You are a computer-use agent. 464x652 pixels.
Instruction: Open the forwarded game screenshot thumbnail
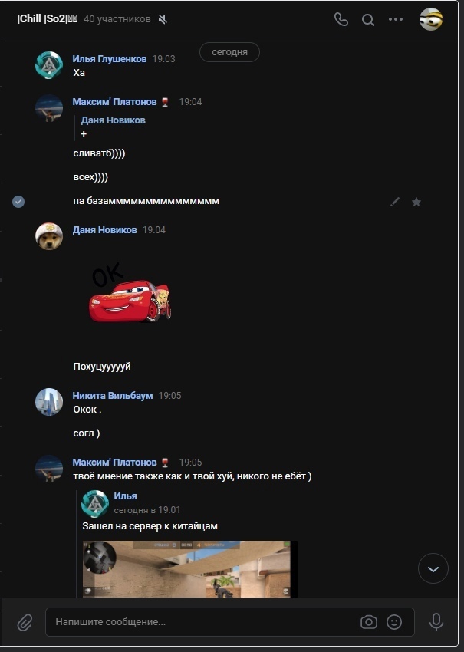pos(190,569)
